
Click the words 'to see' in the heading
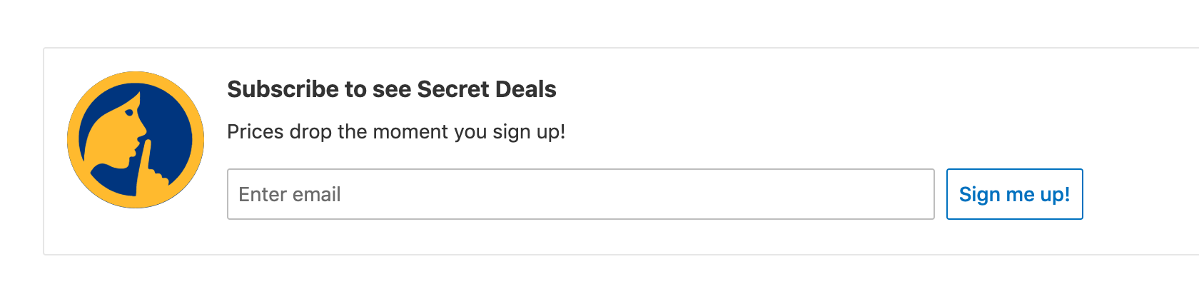click(378, 89)
